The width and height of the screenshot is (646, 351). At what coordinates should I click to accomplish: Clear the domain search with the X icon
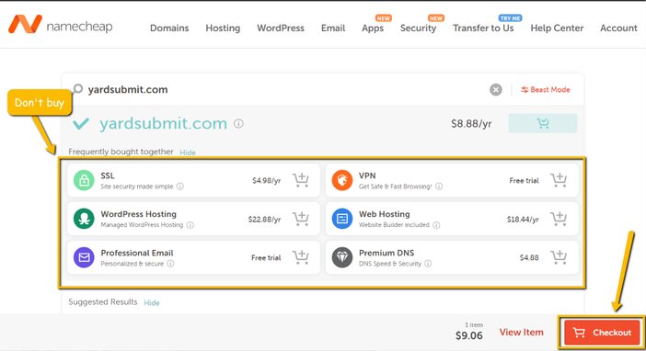tap(496, 89)
